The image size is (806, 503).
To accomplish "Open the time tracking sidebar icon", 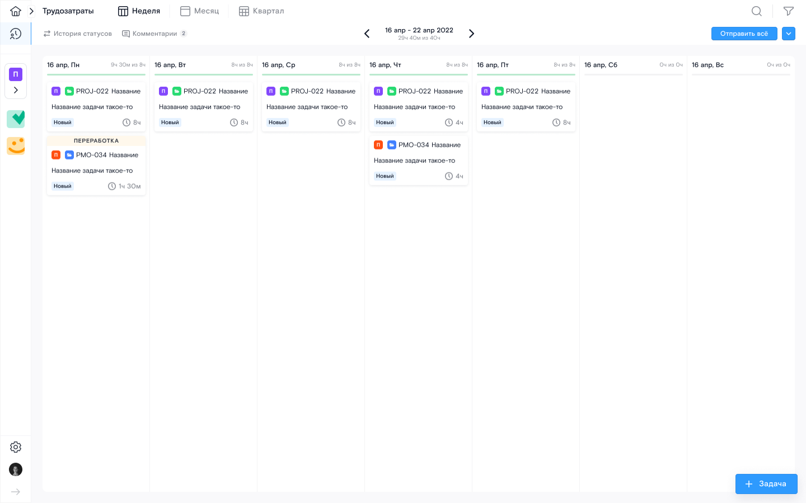I will coord(16,34).
